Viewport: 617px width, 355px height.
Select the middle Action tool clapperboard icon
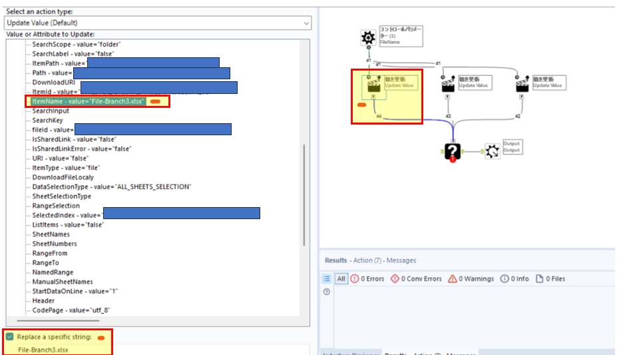click(448, 84)
